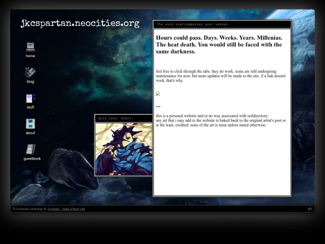Open the guestbook notebook icon
This screenshot has height=244, width=325.
pyautogui.click(x=30, y=149)
